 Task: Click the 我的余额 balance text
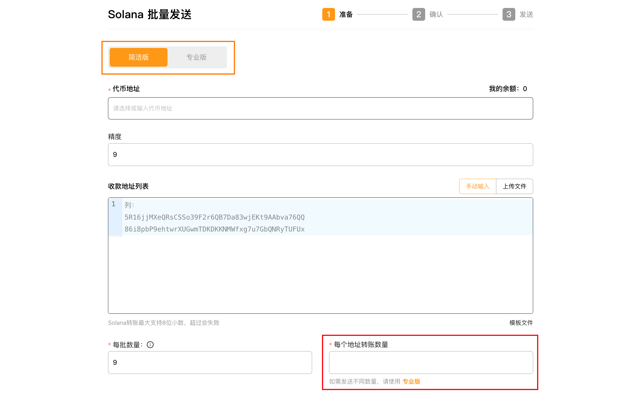pos(508,89)
